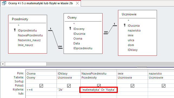Click the Pole cell containing NazwaPrzedmiotu
Image resolution: width=174 pixels, height=98 pixels.
[99, 73]
